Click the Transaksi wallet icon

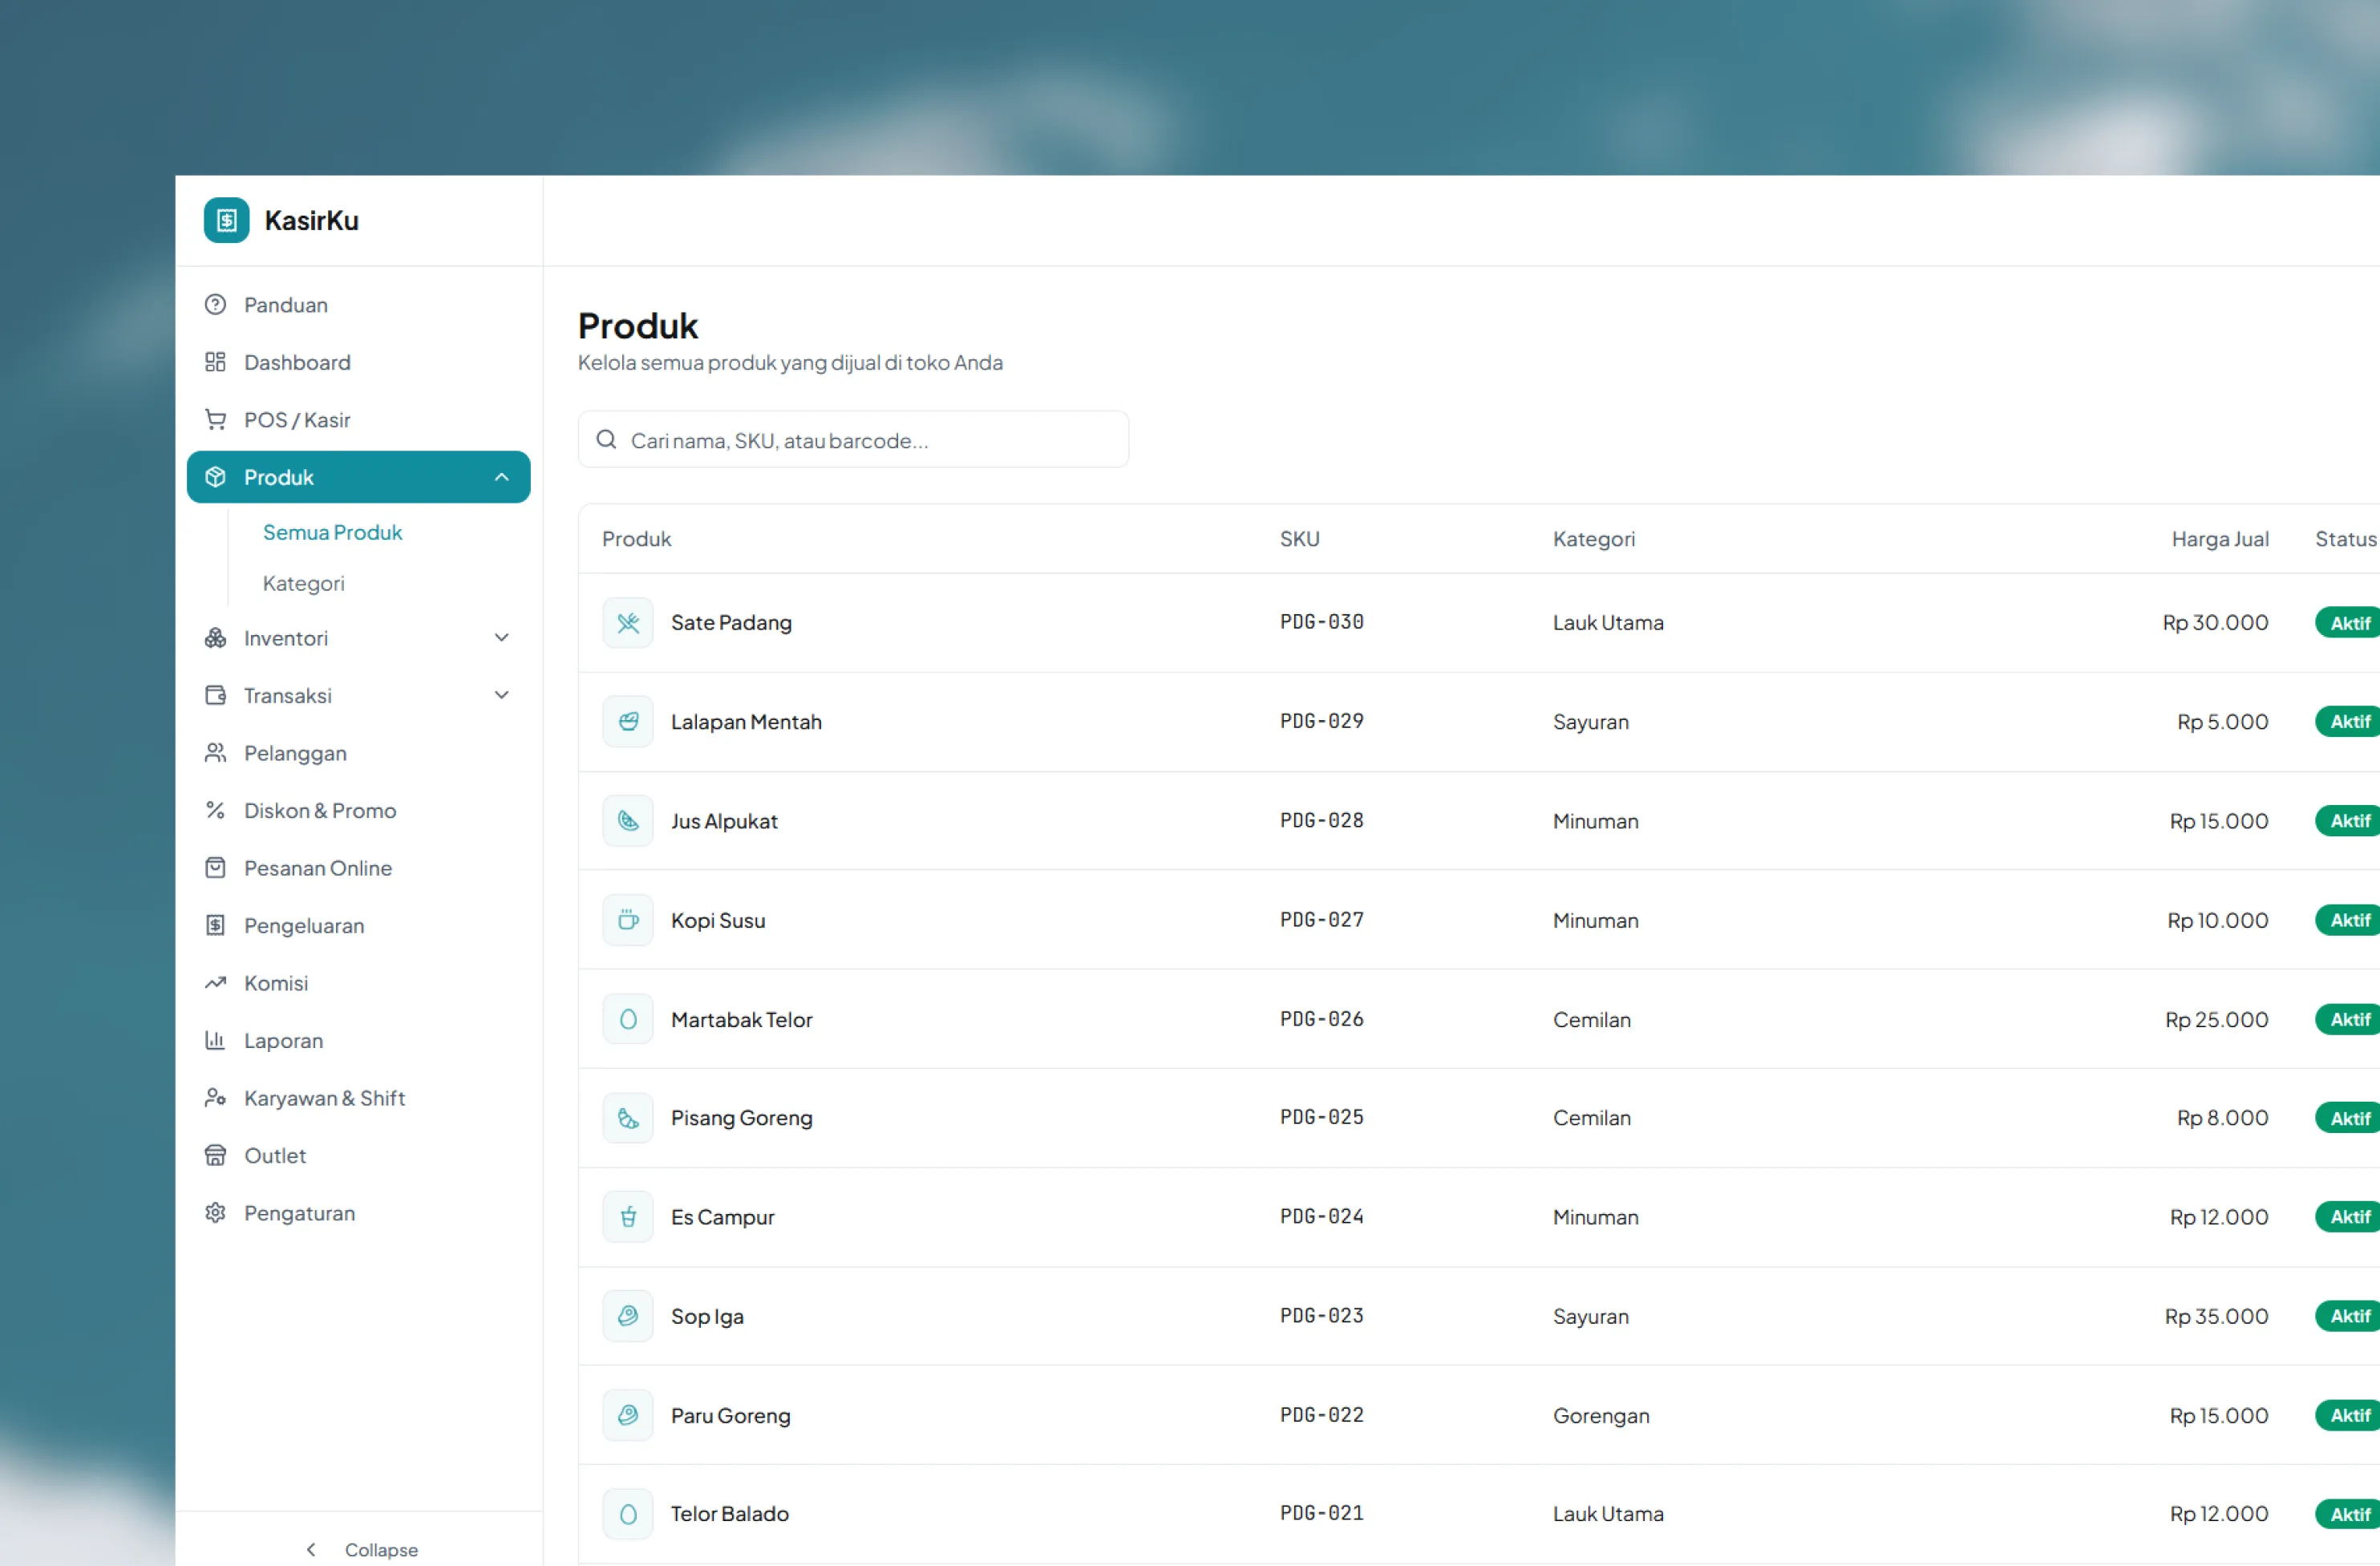pyautogui.click(x=215, y=695)
